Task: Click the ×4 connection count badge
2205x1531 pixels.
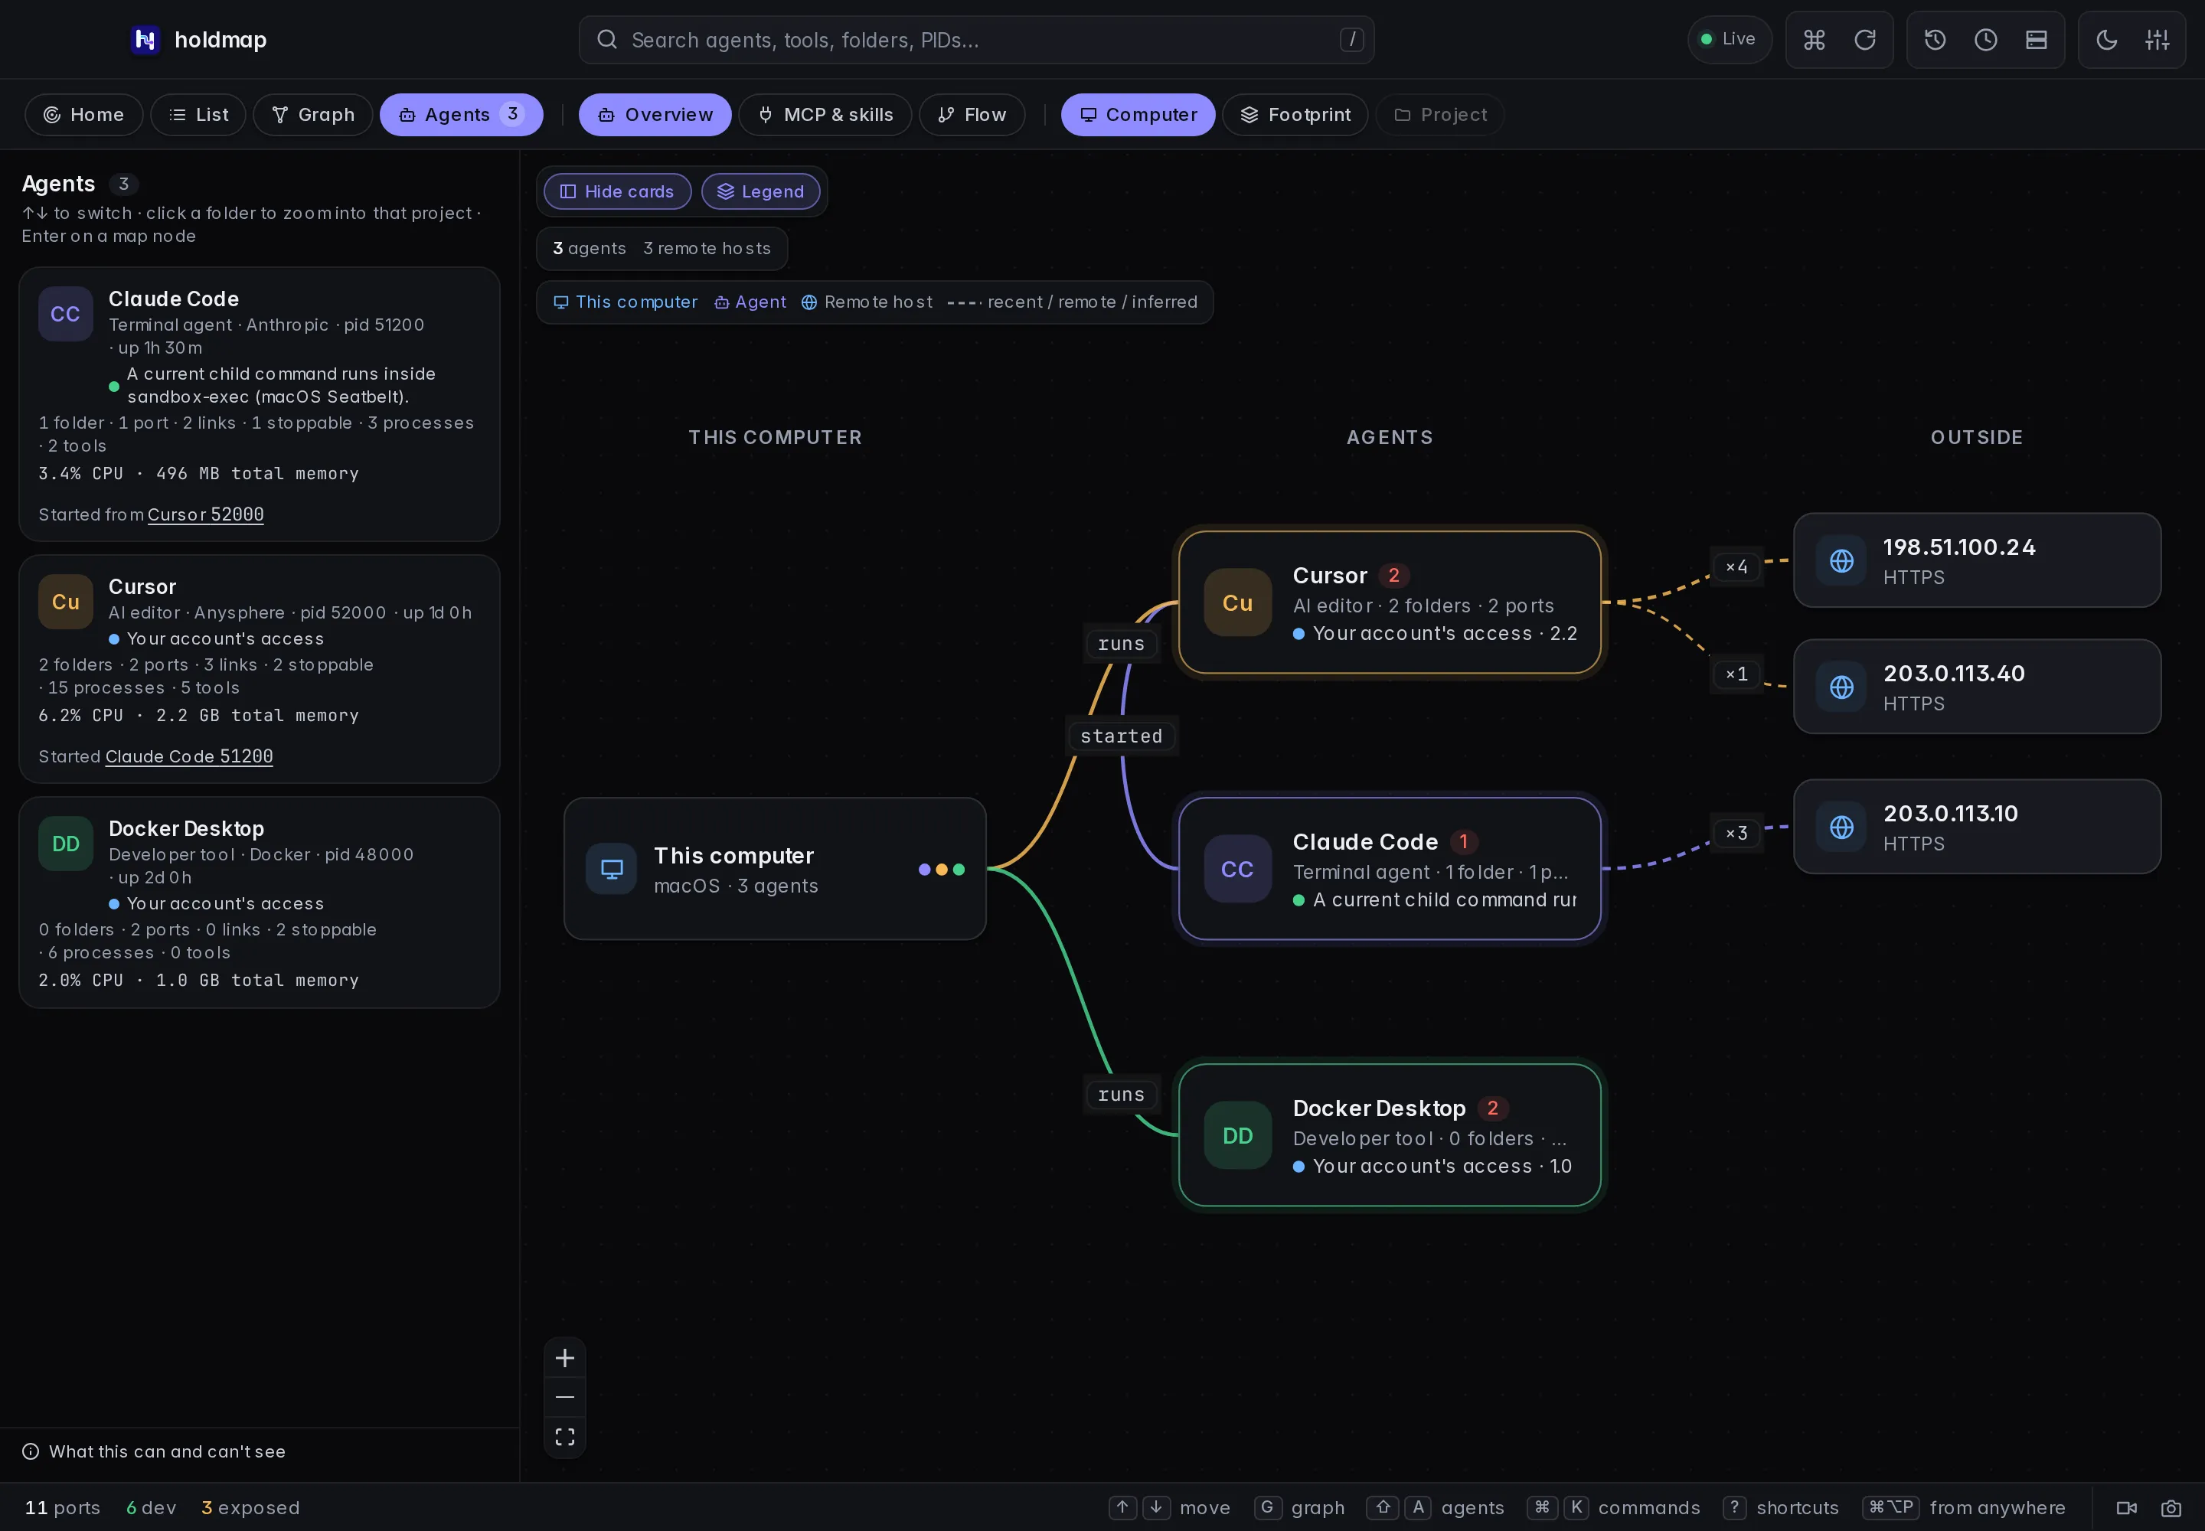Action: tap(1736, 567)
